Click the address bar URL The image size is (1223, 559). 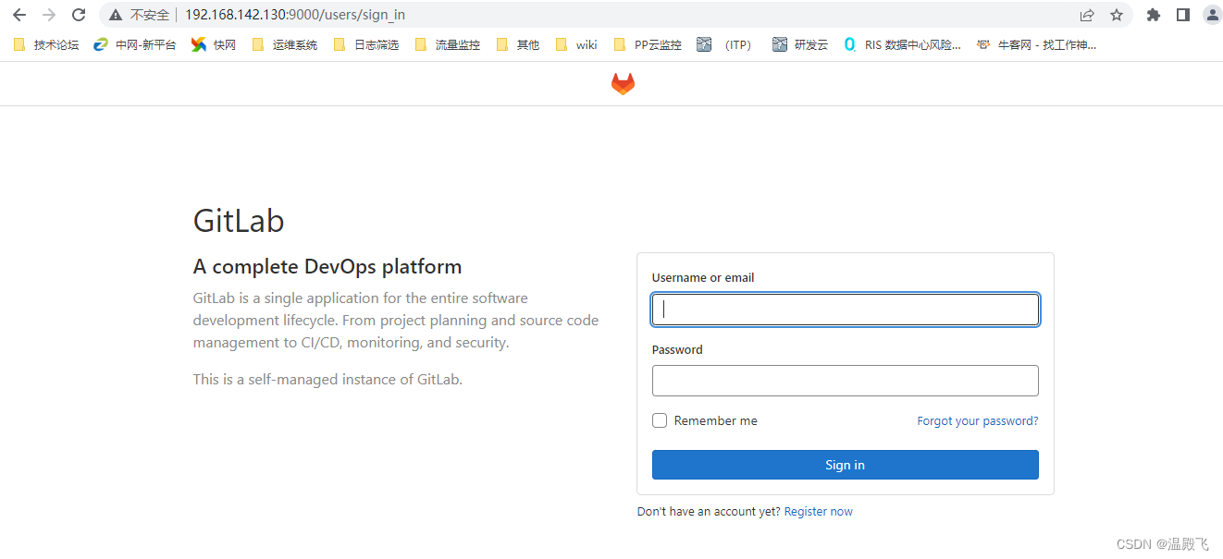[x=295, y=15]
